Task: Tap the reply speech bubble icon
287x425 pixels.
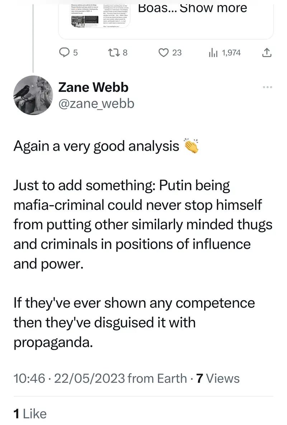Action: pyautogui.click(x=64, y=53)
